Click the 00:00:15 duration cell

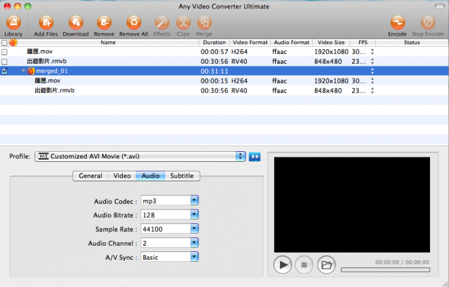point(214,80)
